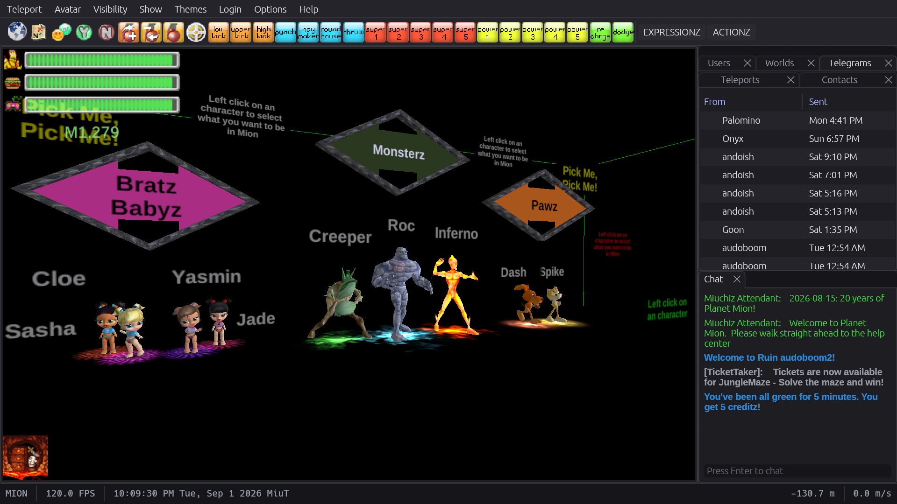Image resolution: width=897 pixels, height=504 pixels.
Task: Activate the super 5 move
Action: click(466, 32)
